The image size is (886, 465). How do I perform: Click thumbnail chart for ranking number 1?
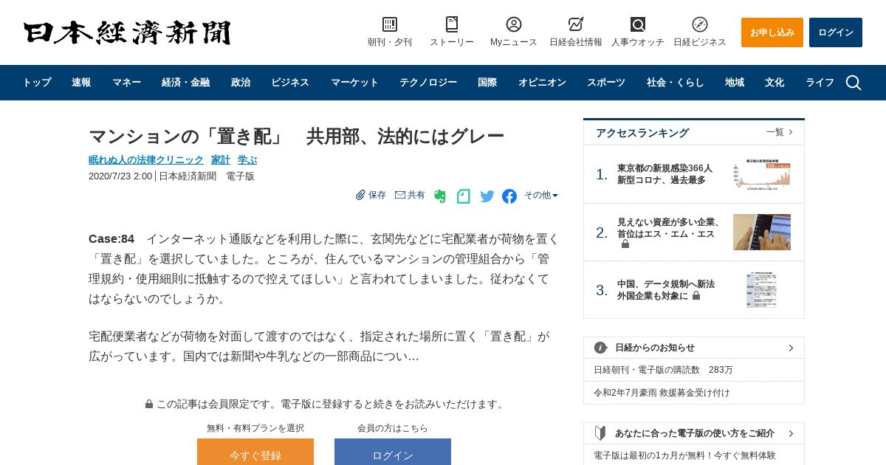click(x=762, y=174)
